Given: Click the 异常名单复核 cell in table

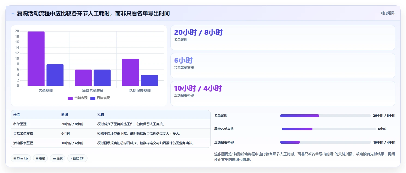Looking at the screenshot, I should point(23,134).
